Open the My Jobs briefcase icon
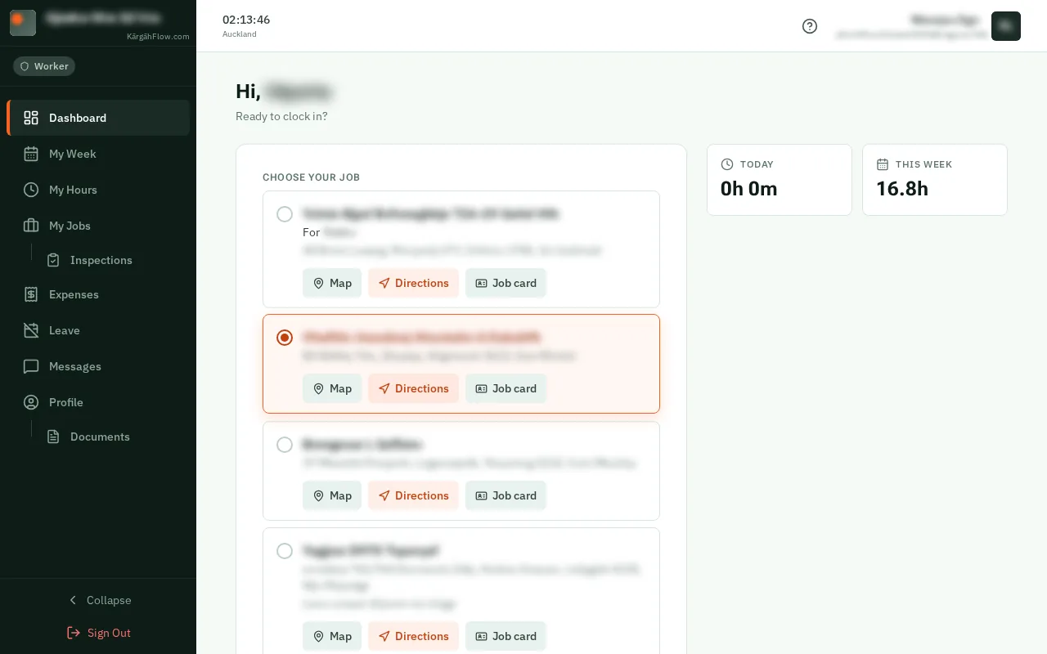Viewport: 1047px width, 654px height. (x=31, y=226)
